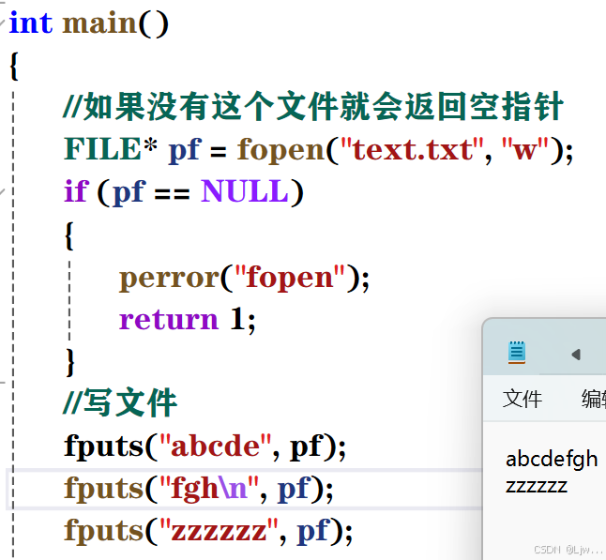Click the 'return 1;' line
Image resolution: width=606 pixels, height=560 pixels.
(x=187, y=319)
